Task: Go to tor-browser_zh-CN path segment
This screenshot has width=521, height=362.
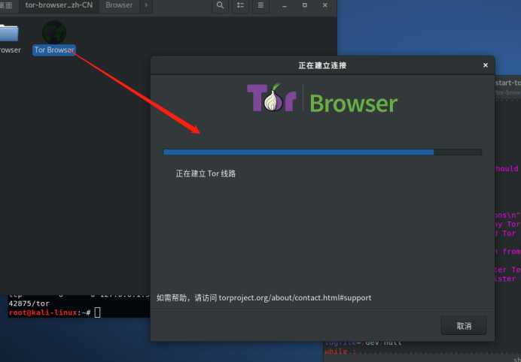Action: pos(59,5)
